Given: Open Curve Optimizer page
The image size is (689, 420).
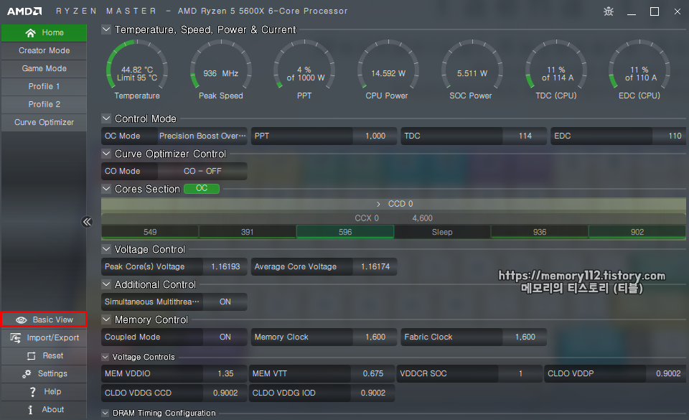Looking at the screenshot, I should tap(44, 123).
